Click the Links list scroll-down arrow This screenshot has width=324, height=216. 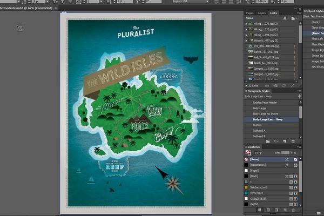[x=300, y=78]
